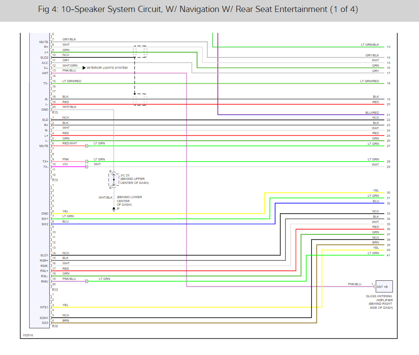Click the R15 connector label

coord(55,112)
